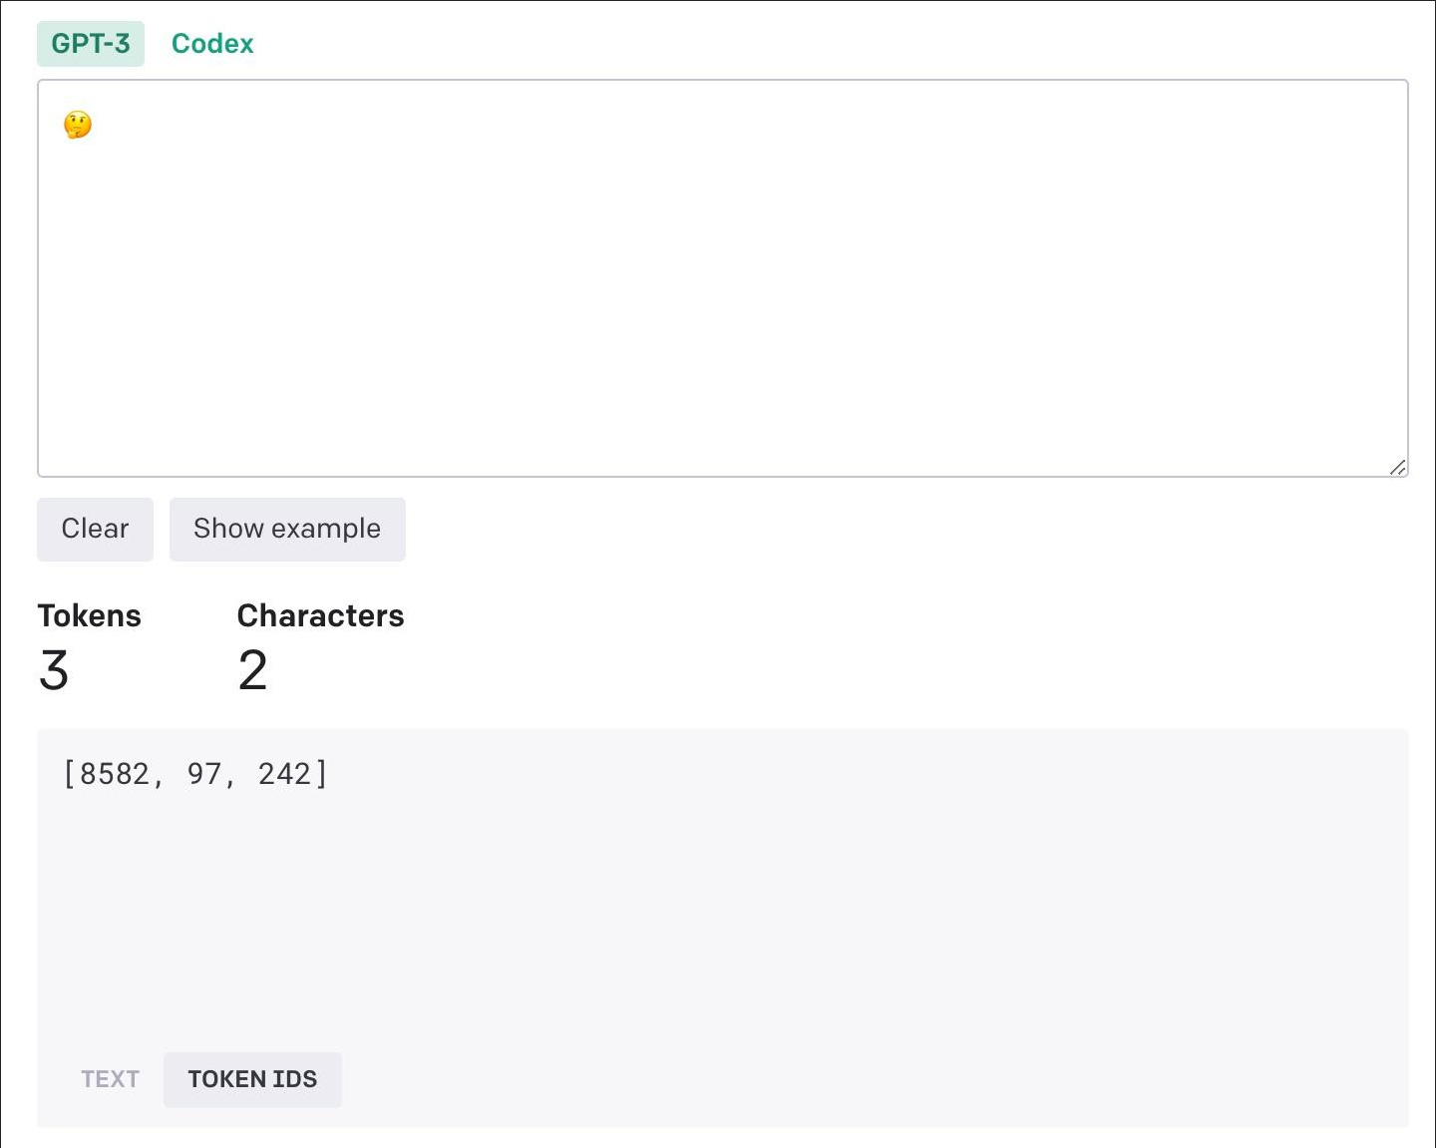Click the thinking face emoji in the text box
Viewport: 1436px width, 1148px height.
tap(78, 125)
